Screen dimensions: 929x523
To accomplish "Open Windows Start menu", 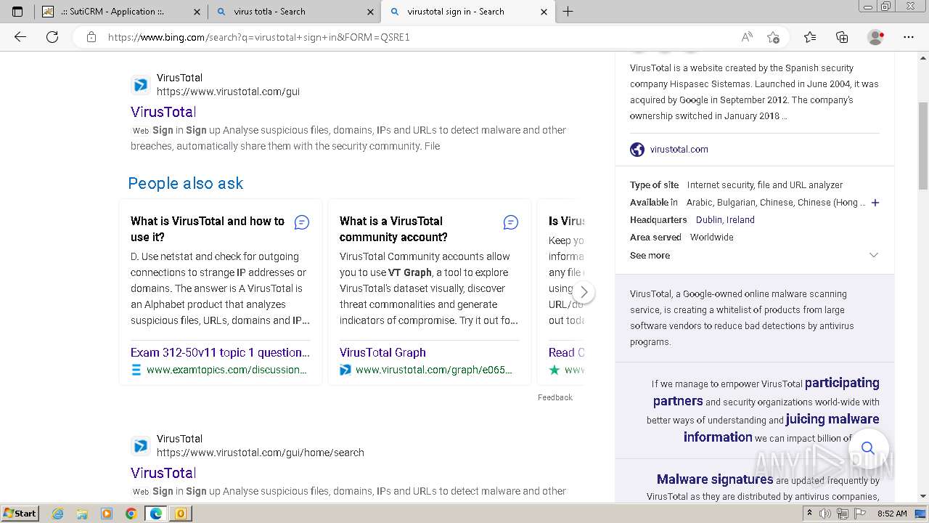I will 20,513.
